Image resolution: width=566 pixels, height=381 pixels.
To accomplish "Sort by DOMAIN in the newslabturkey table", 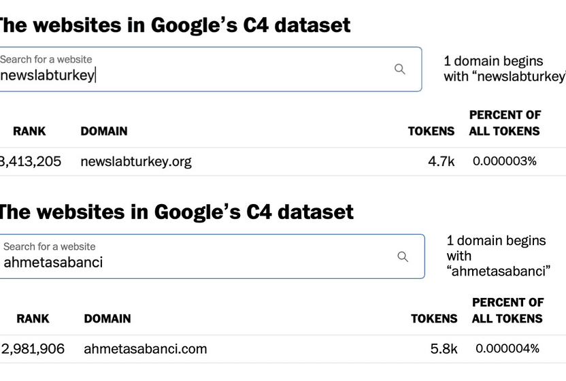I will pyautogui.click(x=104, y=131).
